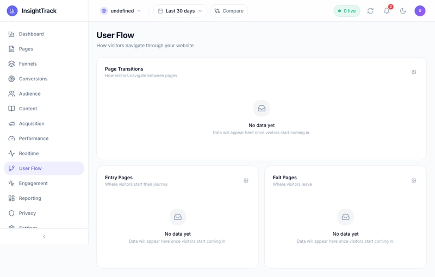Click the Entry Pages empty inbox icon

pos(178,217)
